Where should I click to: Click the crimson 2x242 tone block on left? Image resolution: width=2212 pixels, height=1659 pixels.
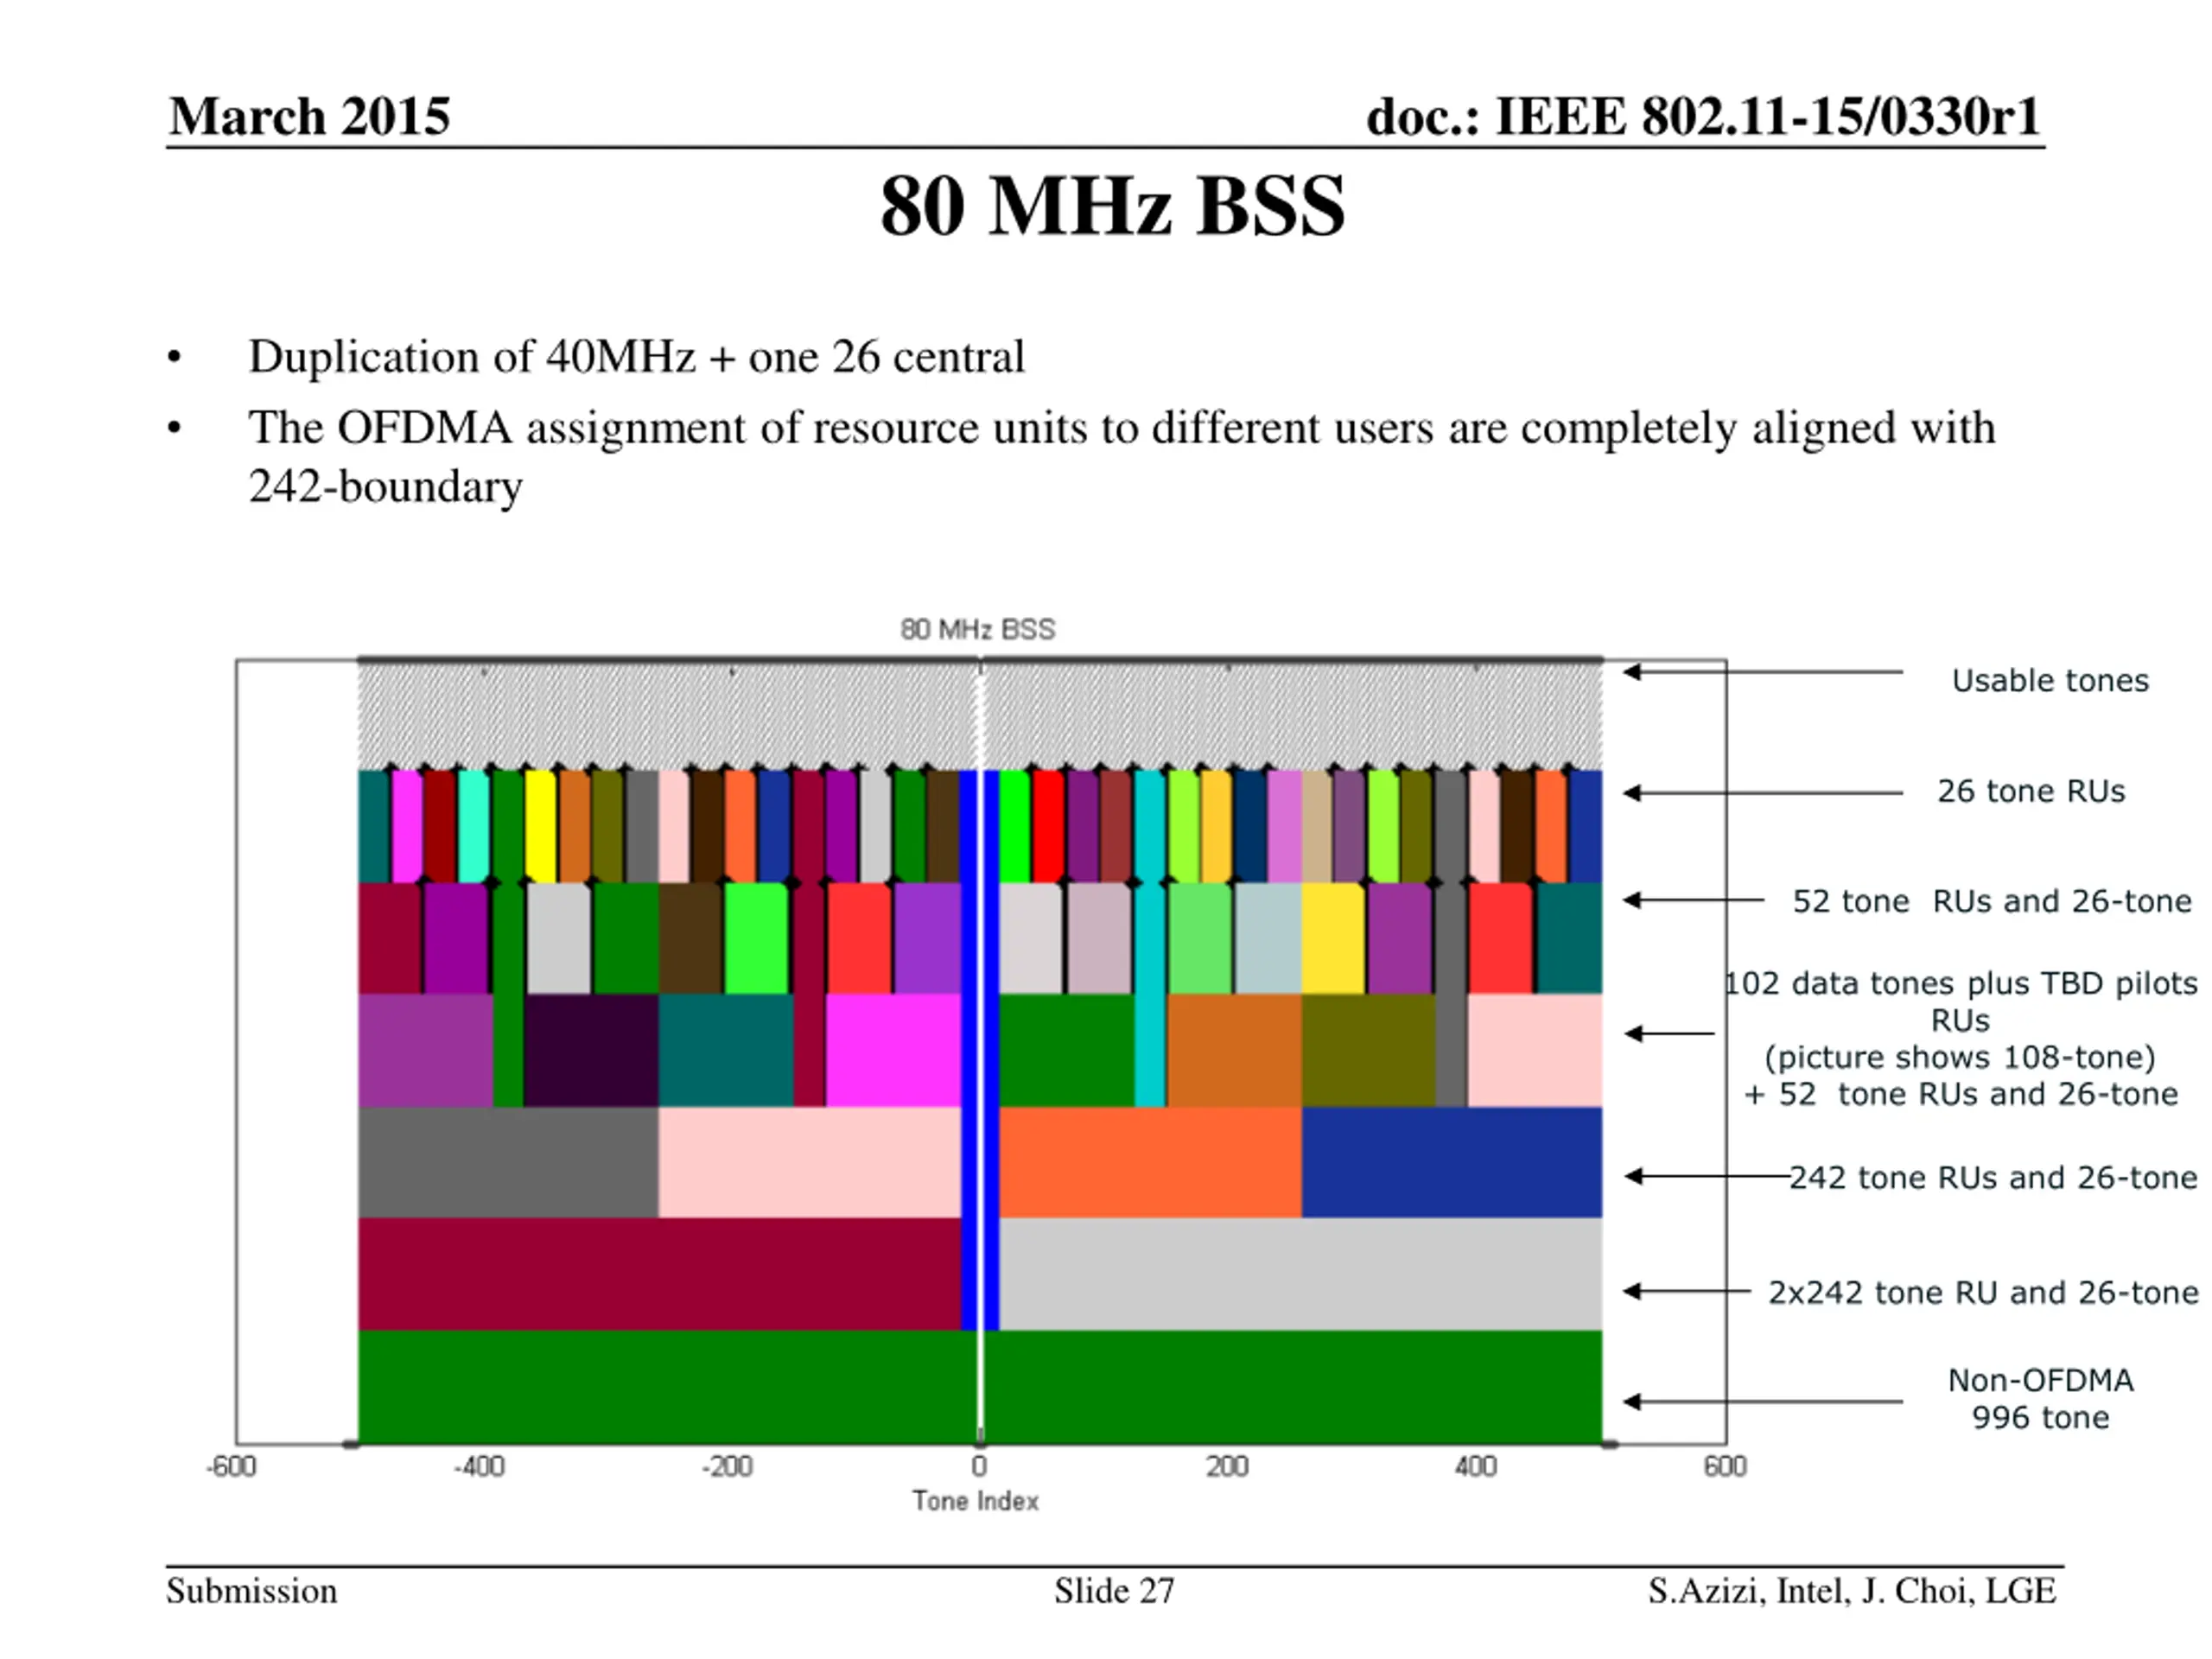[659, 1273]
